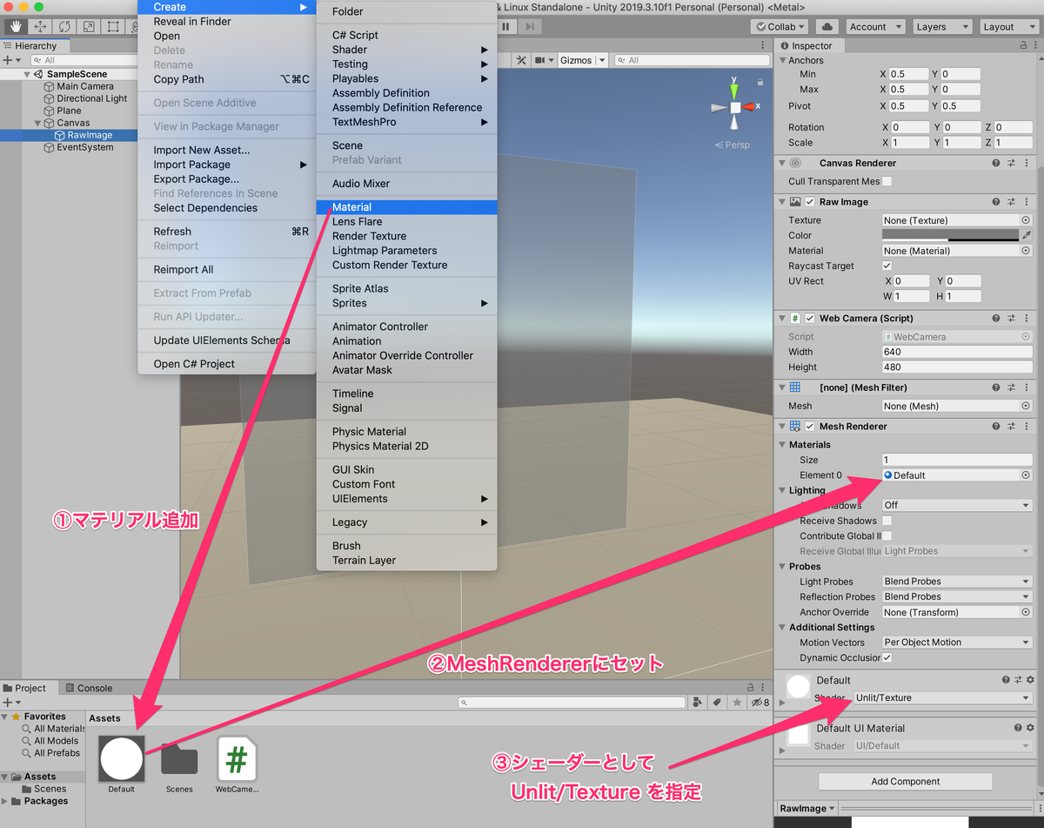Toggle Raycast Target checkbox

pos(887,266)
